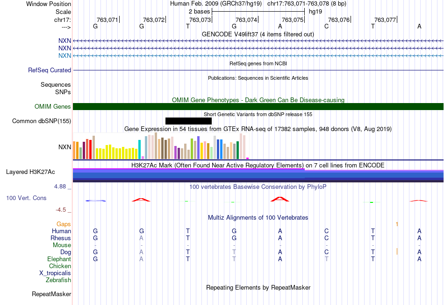Open the NXN GTEx expression bar chart

click(161, 146)
